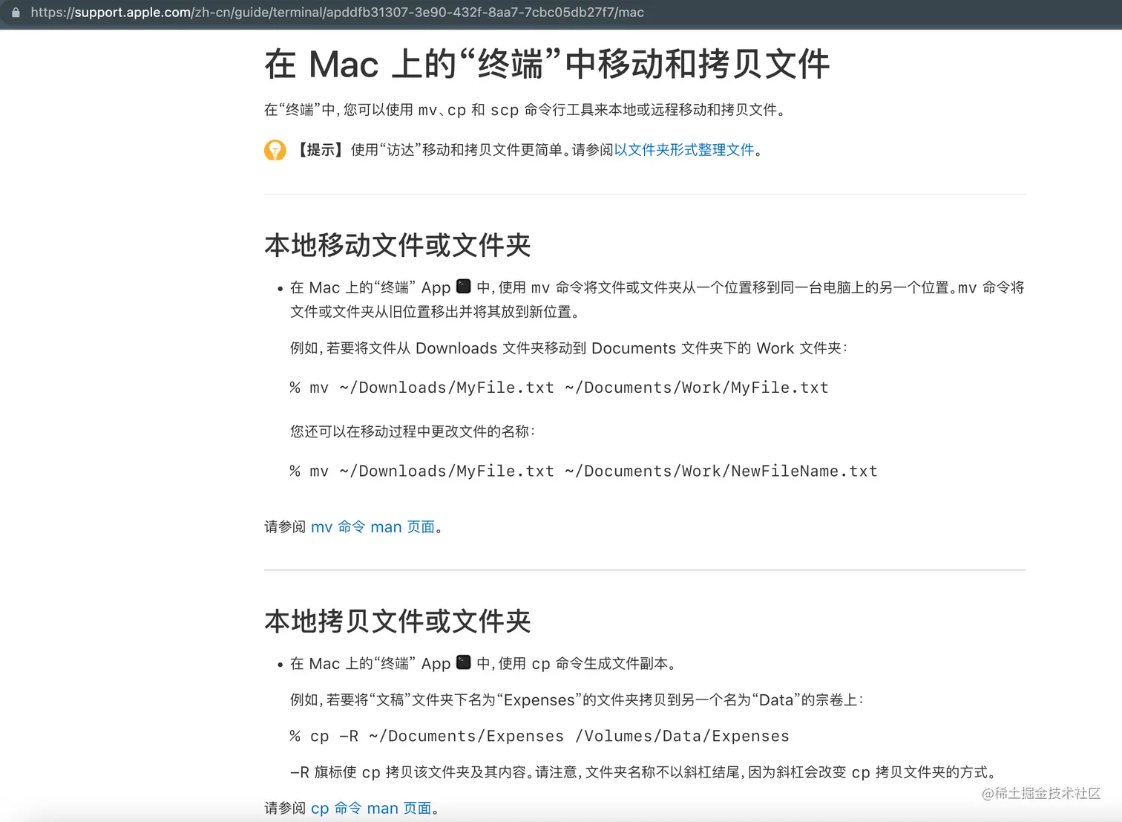Click command mv to Work/NewFileName.txt
Screen dimensions: 1122x822
click(x=583, y=472)
